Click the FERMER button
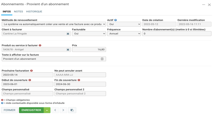The height and width of the screenshot is (115, 214). [10, 110]
